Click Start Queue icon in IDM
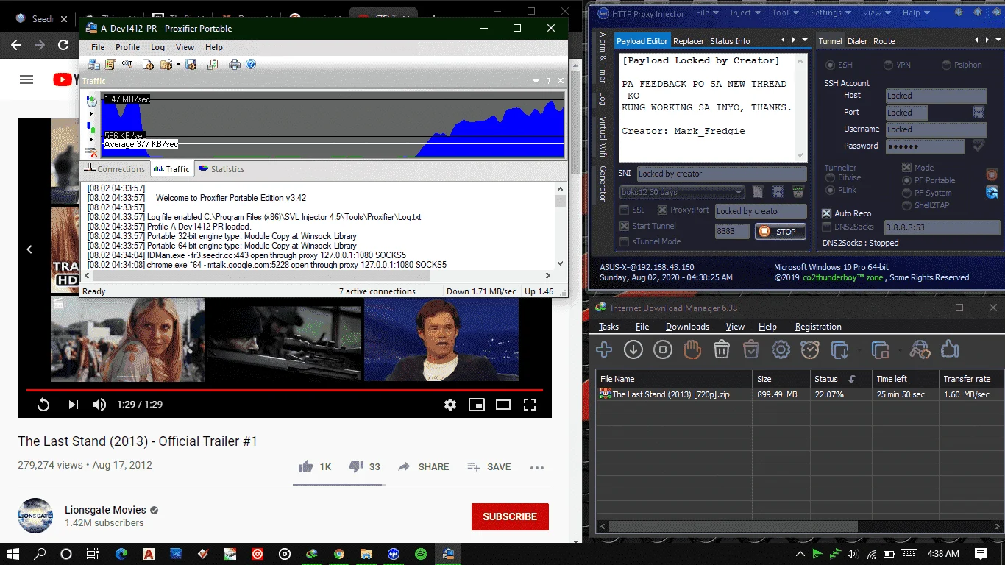 (840, 350)
